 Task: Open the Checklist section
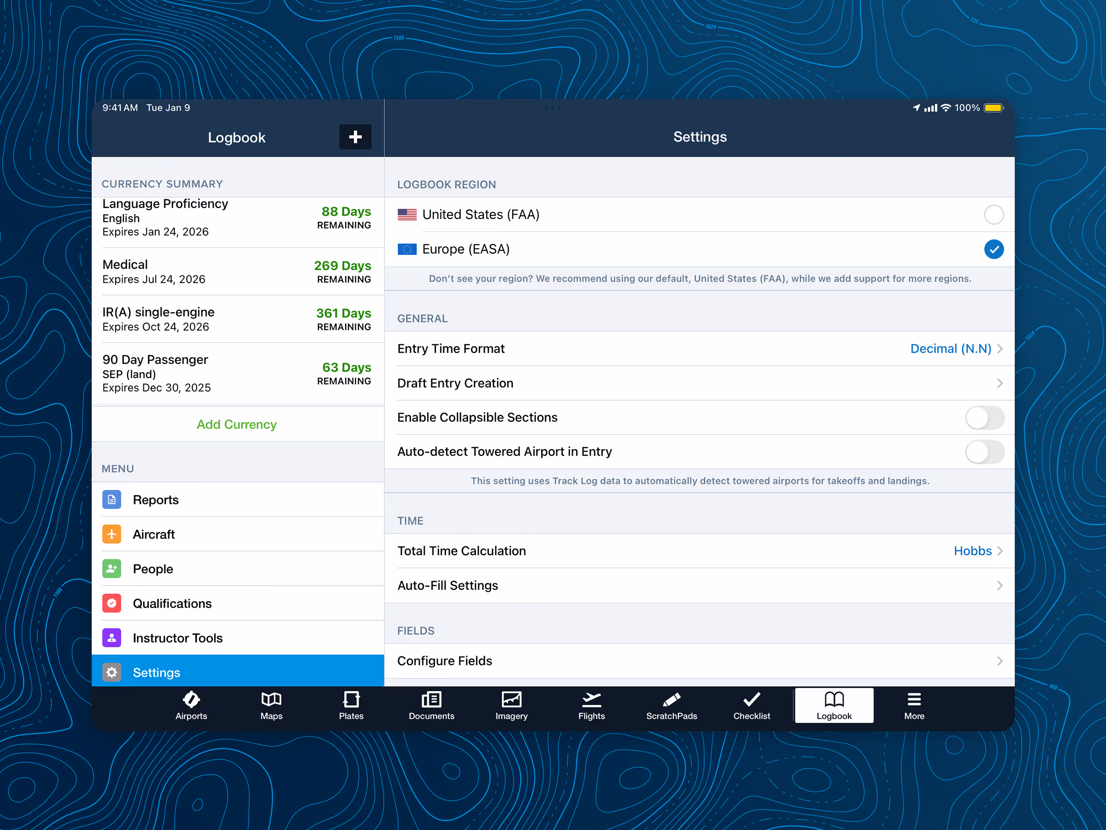[752, 706]
